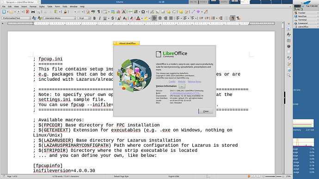319x179 pixels.
Task: Open the Credits link in About dialog
Action: click(172, 82)
